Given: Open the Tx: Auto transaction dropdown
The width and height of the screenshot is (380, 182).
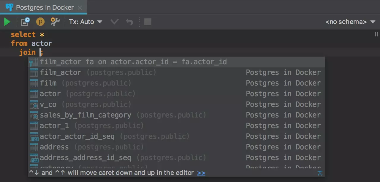Looking at the screenshot, I should 85,22.
